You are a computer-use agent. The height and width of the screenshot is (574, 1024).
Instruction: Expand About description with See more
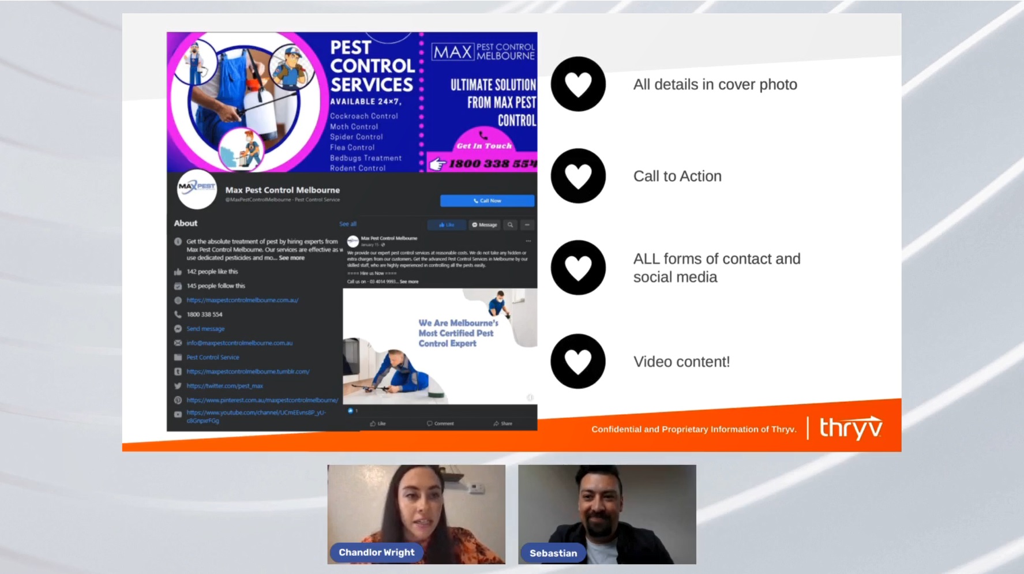[291, 258]
